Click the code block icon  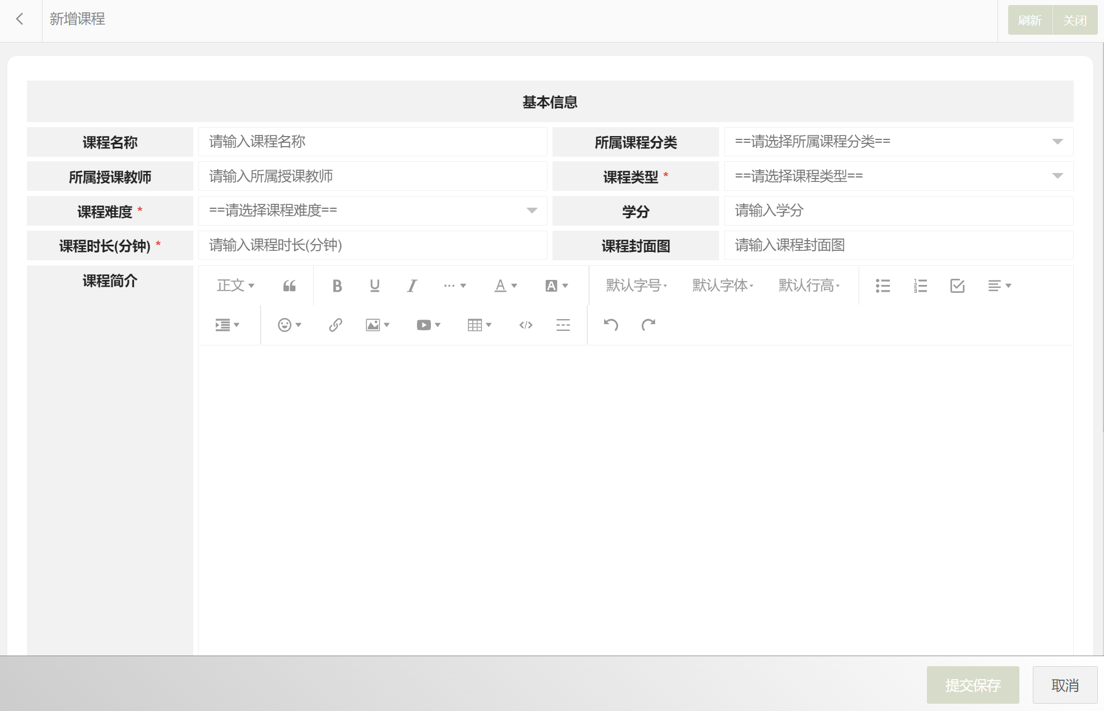[x=526, y=325]
